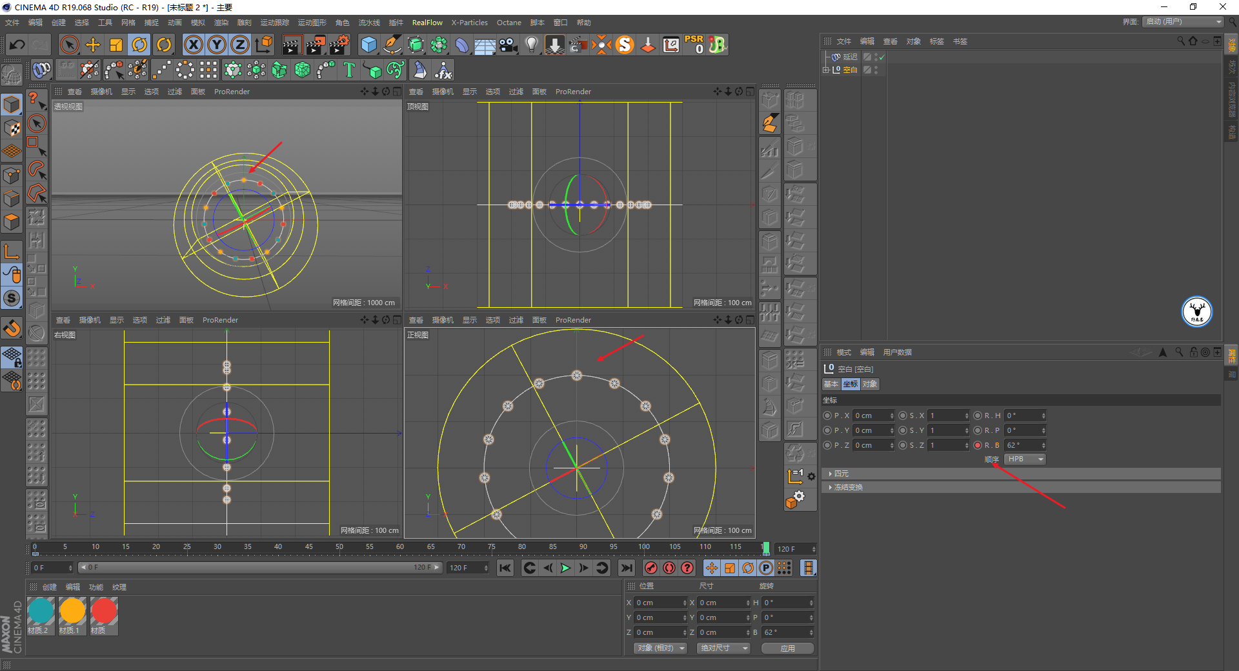Click search magnifier in object manager
This screenshot has height=671, width=1239.
pos(1180,41)
